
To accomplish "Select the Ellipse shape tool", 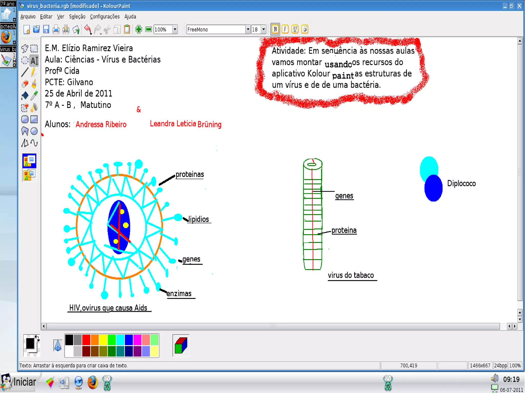I will click(x=34, y=131).
